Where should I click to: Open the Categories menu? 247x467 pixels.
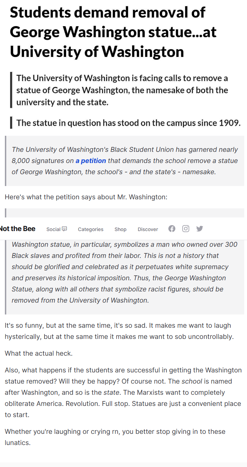(90, 229)
